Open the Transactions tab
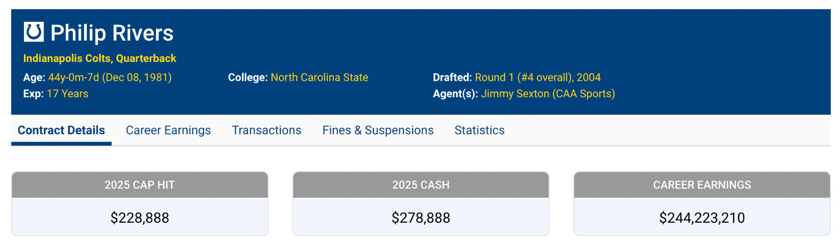The height and width of the screenshot is (247, 840). pos(266,130)
